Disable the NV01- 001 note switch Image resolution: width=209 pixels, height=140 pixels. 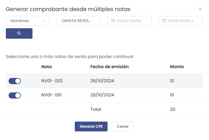(15, 95)
